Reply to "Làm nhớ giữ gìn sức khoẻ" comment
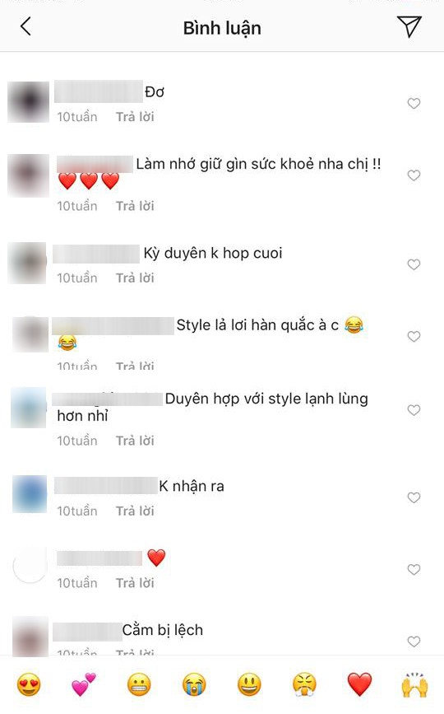The image size is (444, 714). (x=135, y=206)
